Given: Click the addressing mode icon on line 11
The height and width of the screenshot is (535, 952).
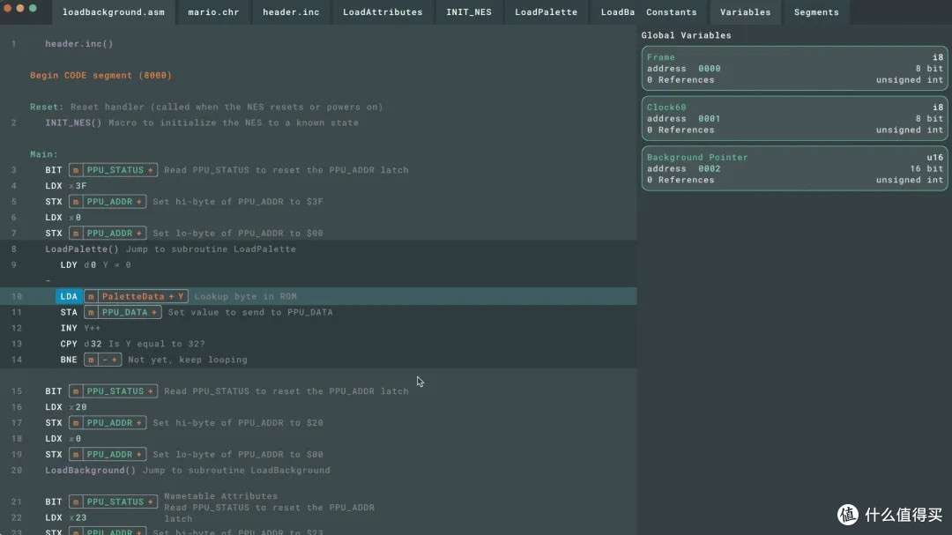Looking at the screenshot, I should point(91,312).
